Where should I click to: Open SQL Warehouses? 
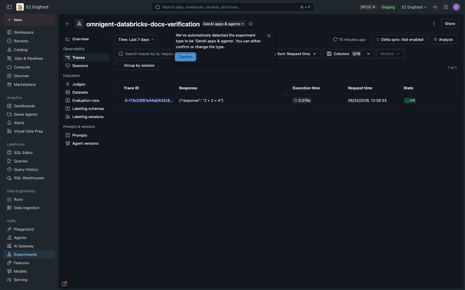pos(29,178)
